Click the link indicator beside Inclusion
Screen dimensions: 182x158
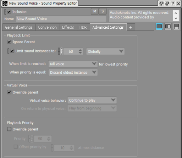coord(5,12)
